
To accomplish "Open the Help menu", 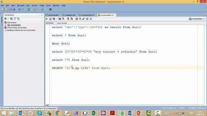I will tap(64, 5).
